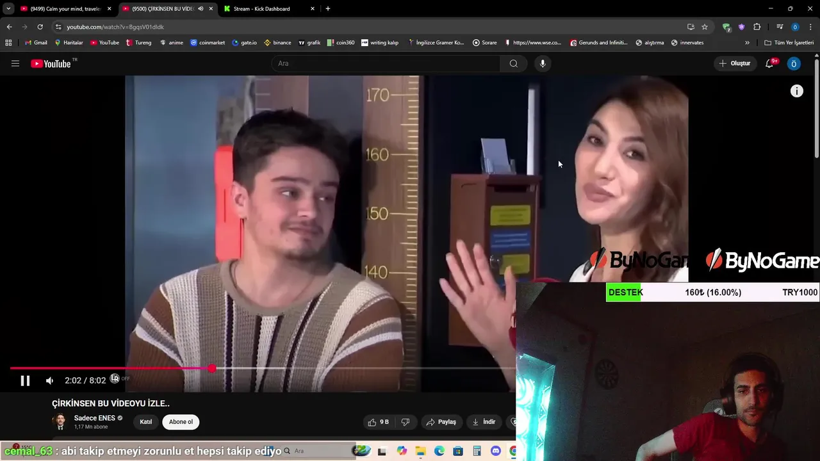Screen dimensions: 820x461
Task: Open the binance bookmark
Action: 277,43
